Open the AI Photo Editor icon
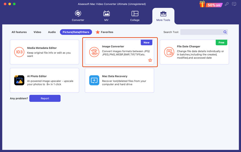Image resolution: width=241 pixels, height=152 pixels. click(19, 80)
